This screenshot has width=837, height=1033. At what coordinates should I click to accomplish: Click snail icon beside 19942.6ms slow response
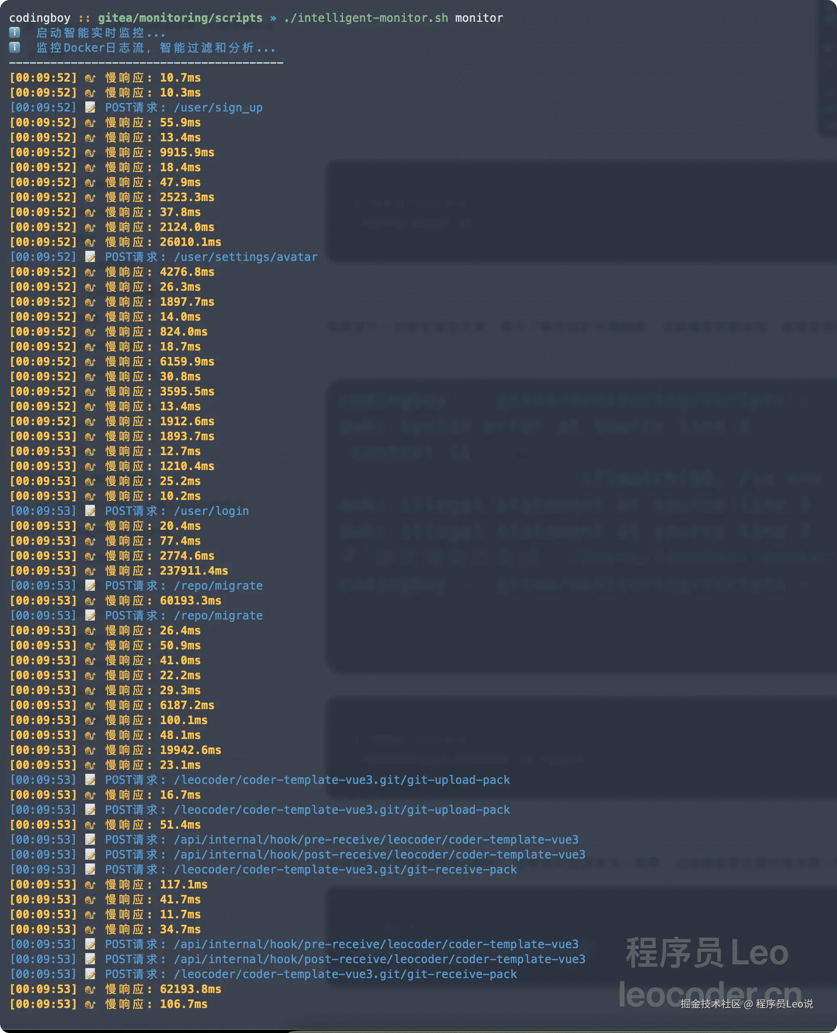coord(90,750)
